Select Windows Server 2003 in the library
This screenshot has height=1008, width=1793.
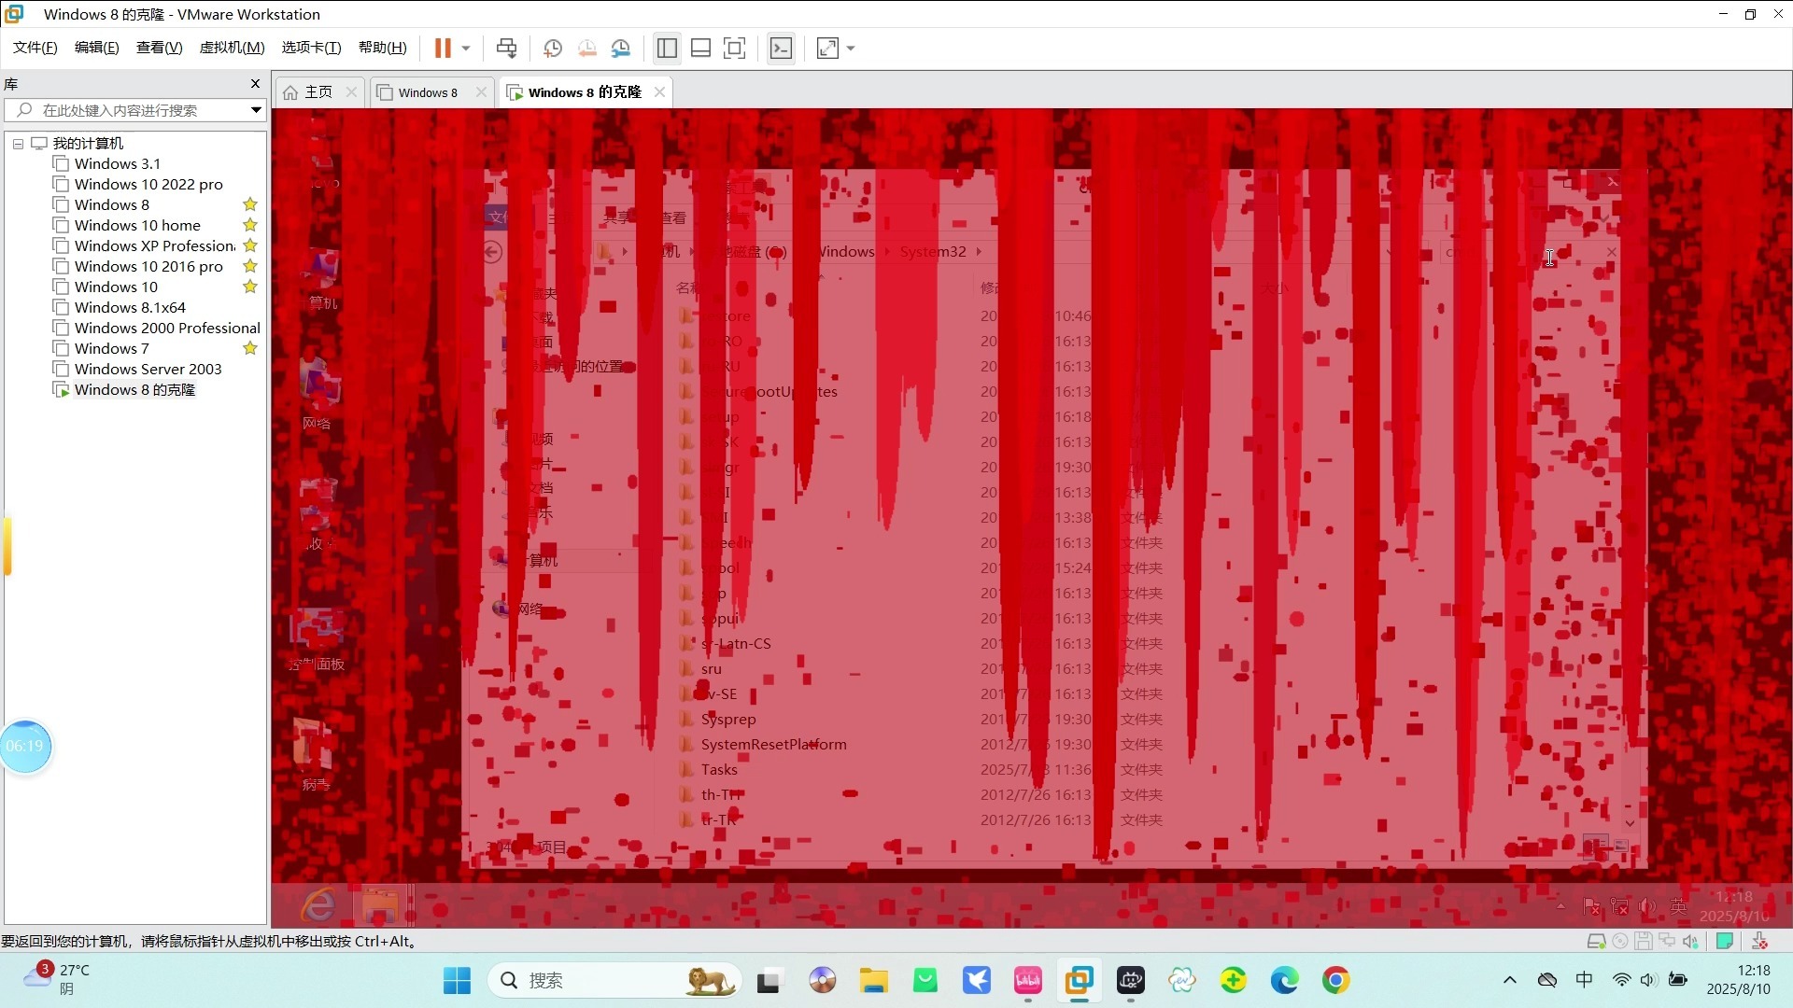[148, 369]
